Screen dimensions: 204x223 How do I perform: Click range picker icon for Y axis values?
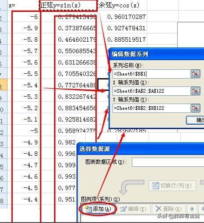[x=196, y=108]
